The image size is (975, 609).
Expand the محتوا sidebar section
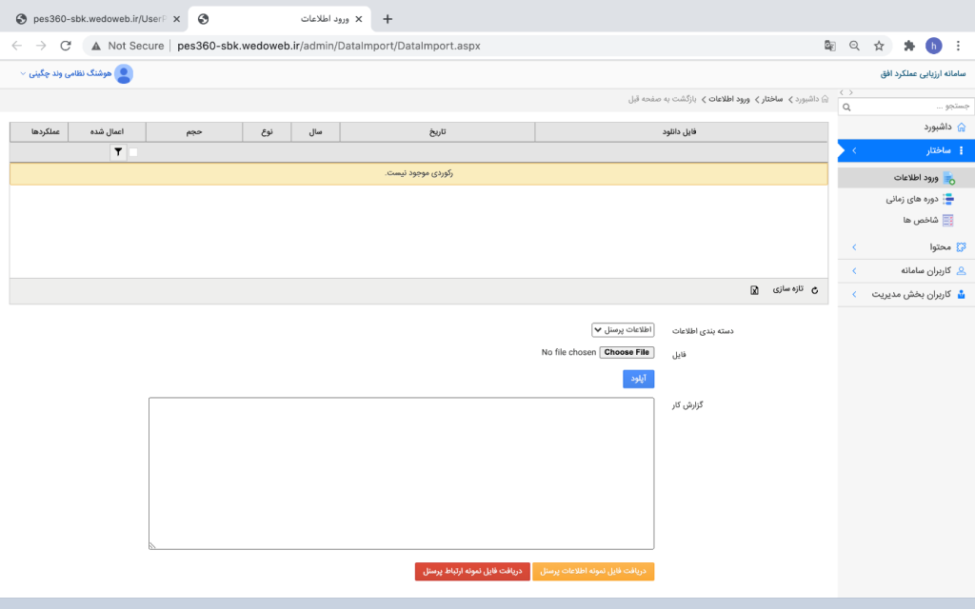906,247
